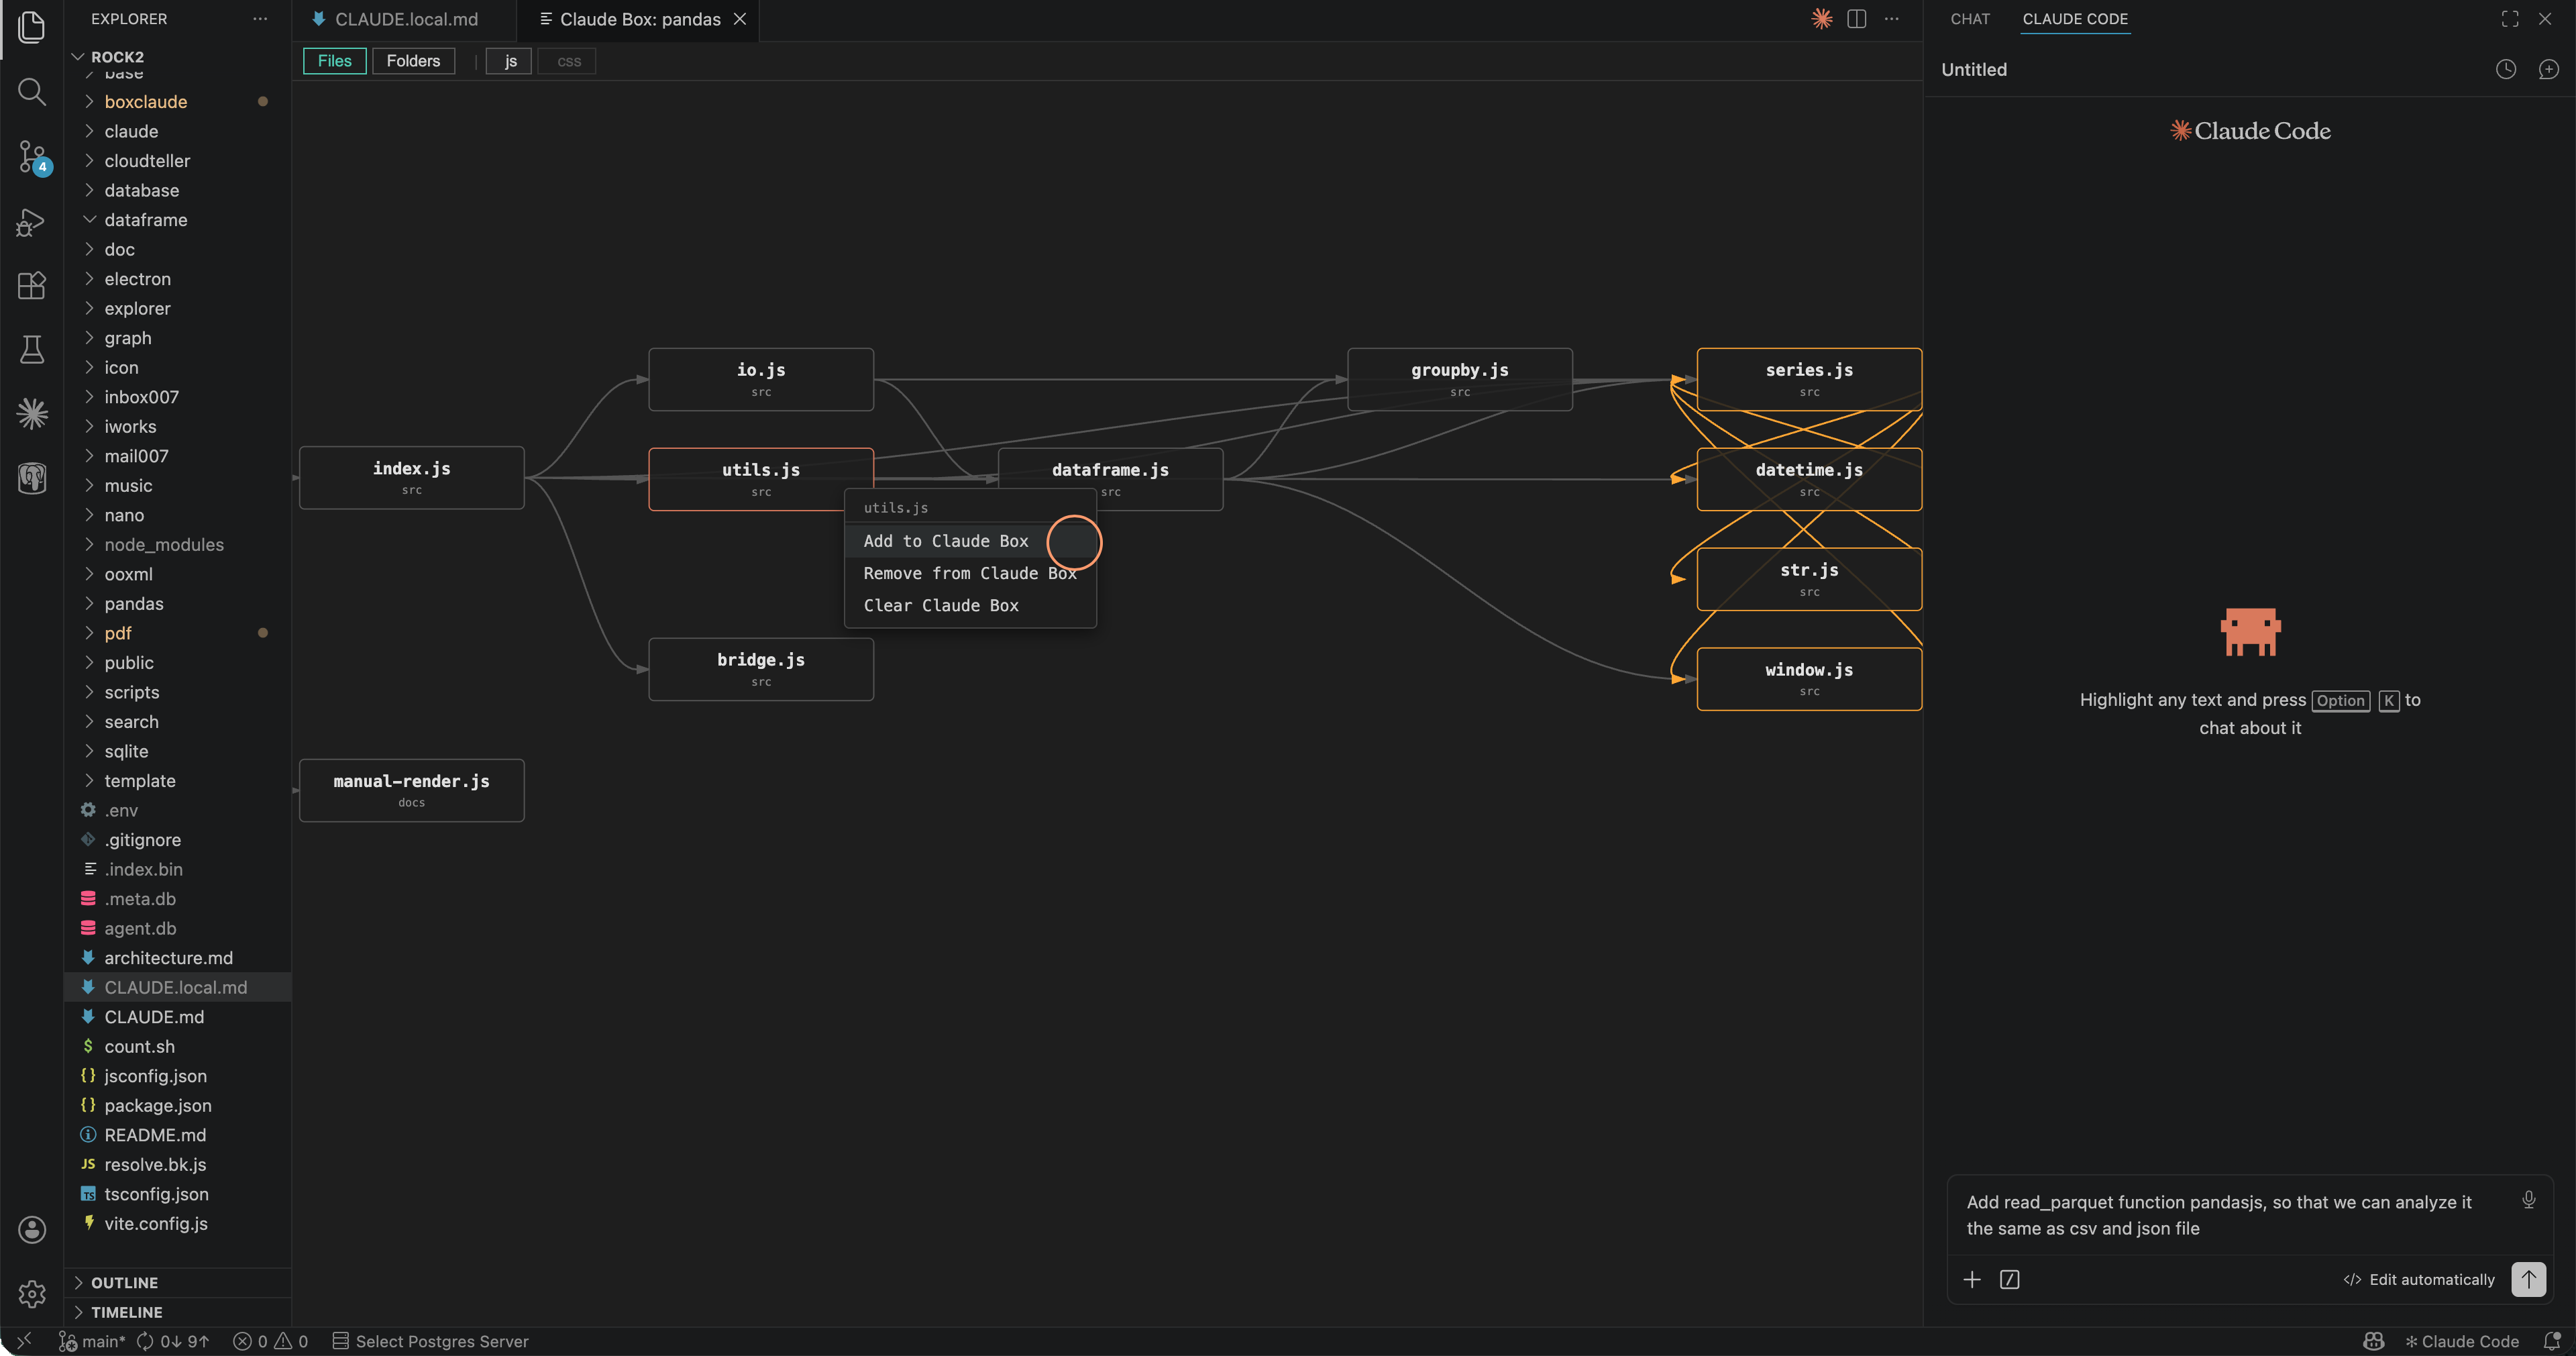The height and width of the screenshot is (1356, 2576).
Task: Expand the cloudteller folder
Action: (x=178, y=161)
